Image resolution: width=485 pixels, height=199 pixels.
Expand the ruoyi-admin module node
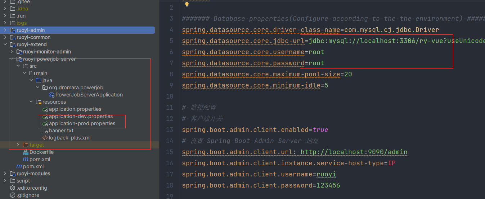pos(5,30)
